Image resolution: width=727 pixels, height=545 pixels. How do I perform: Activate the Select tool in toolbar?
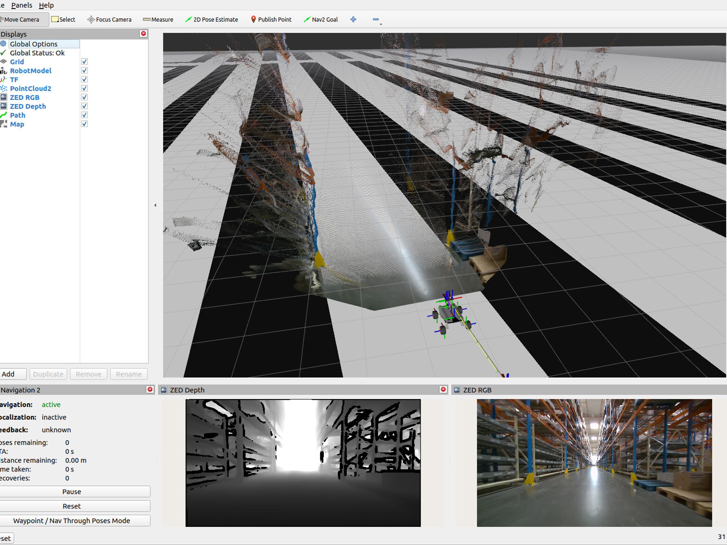pos(63,19)
